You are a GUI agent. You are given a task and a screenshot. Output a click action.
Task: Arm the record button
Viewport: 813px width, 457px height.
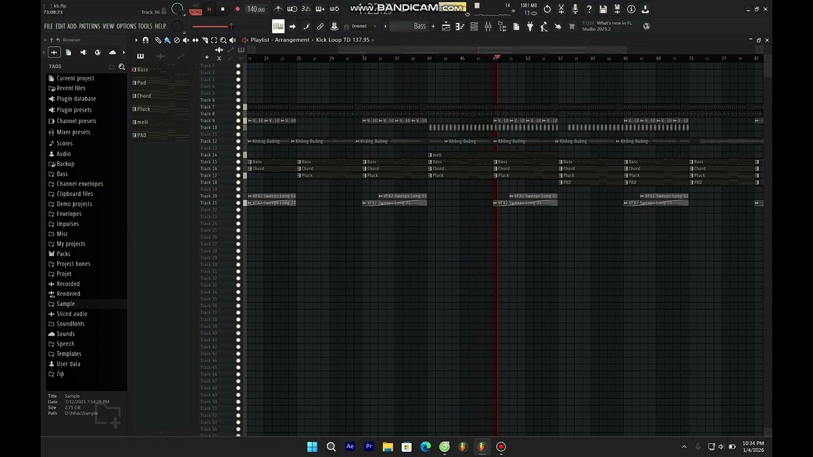pos(238,9)
